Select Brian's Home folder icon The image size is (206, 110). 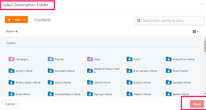coord(169,71)
